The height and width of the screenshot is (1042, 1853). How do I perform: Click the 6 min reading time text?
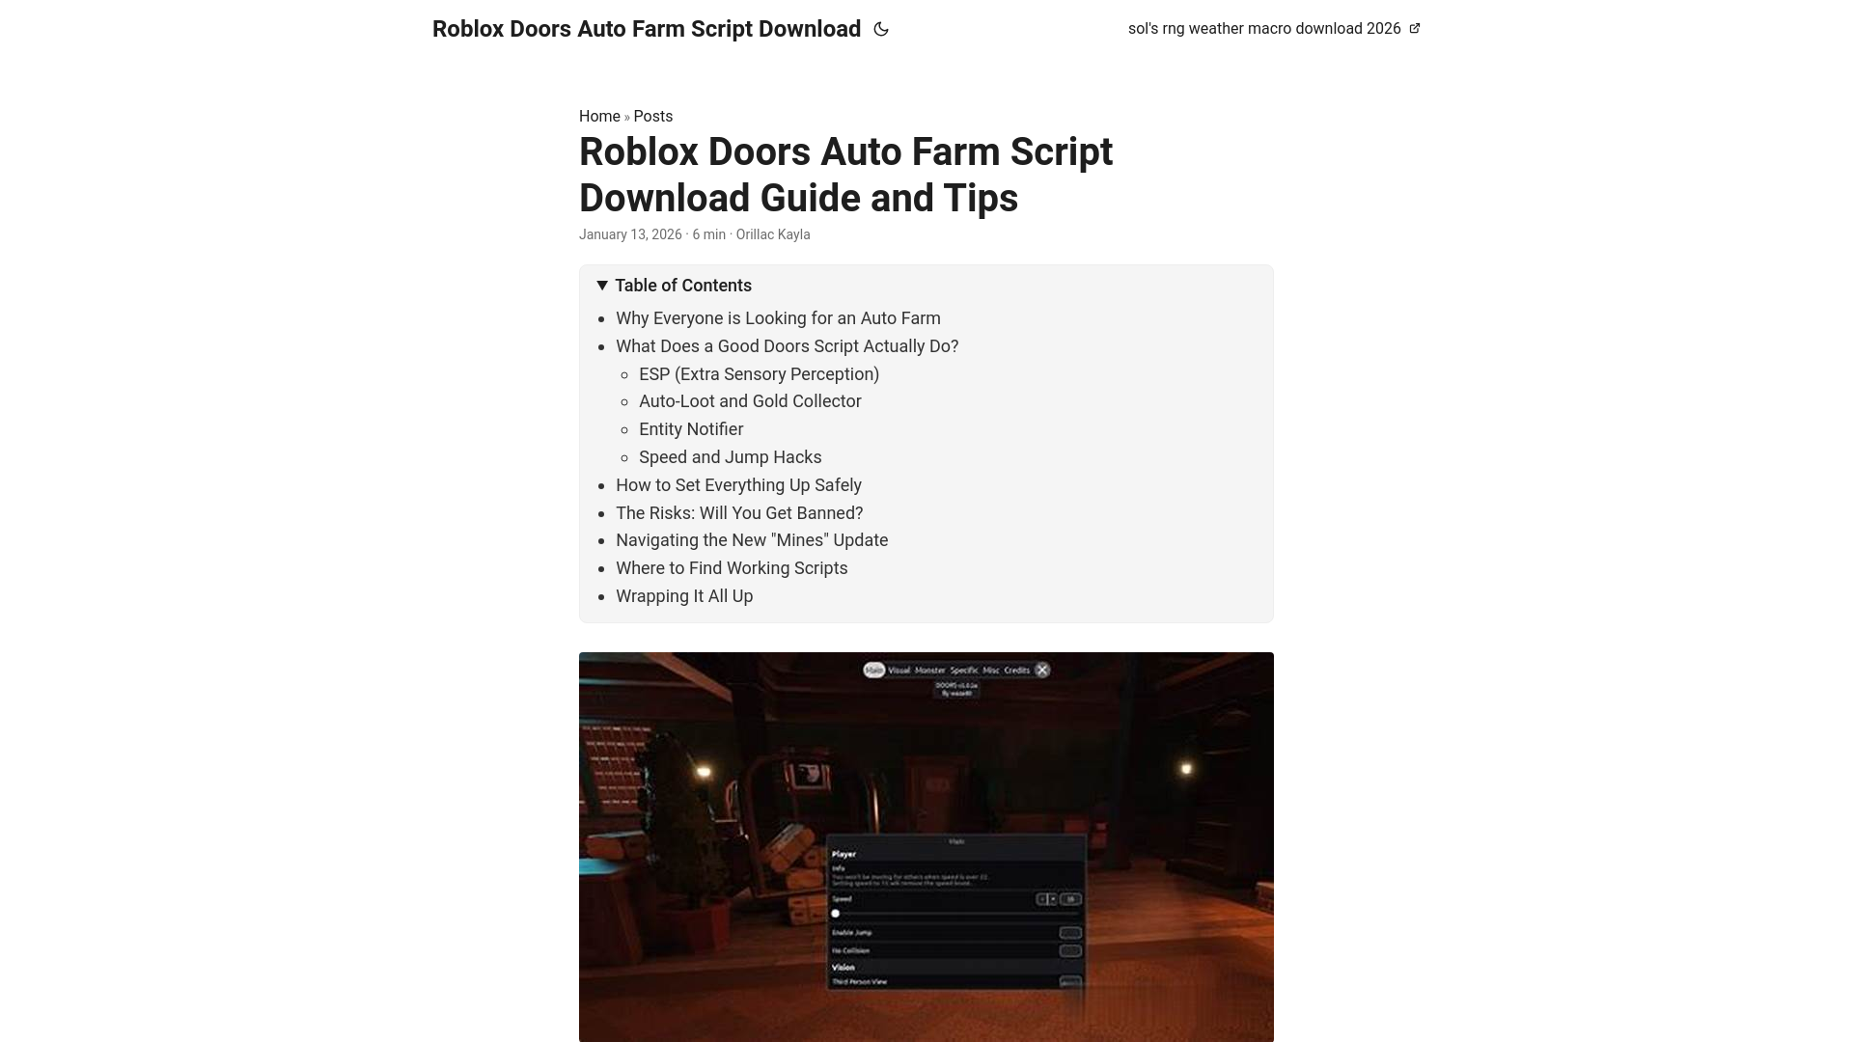(x=708, y=234)
